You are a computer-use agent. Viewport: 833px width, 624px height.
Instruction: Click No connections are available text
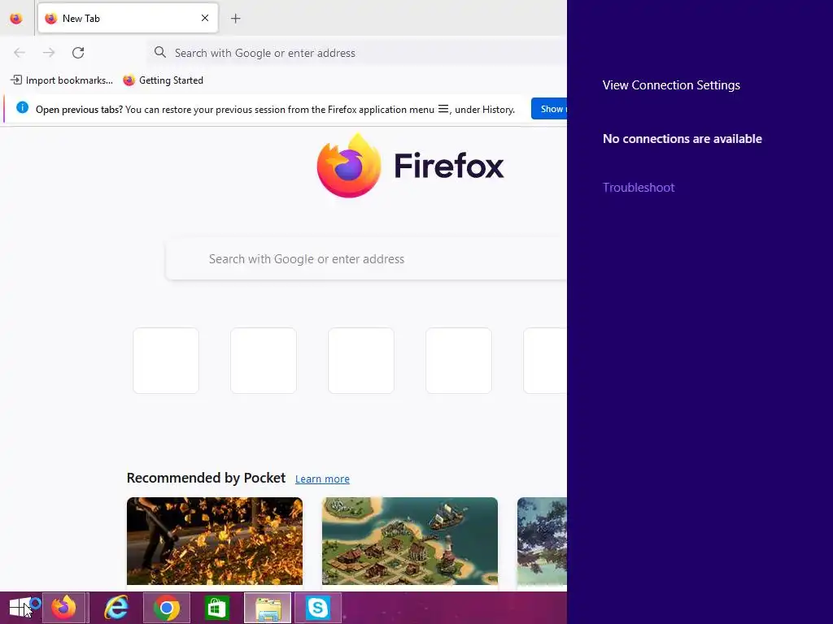[683, 139]
